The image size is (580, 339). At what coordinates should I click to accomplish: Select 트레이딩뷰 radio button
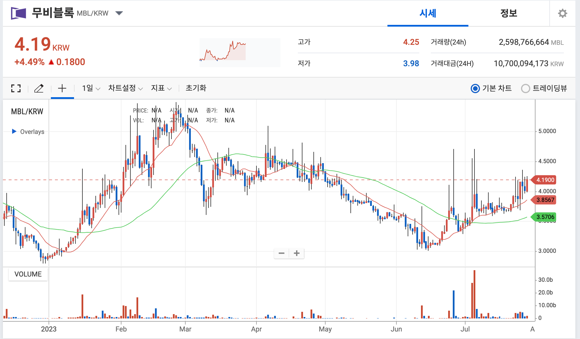coord(525,88)
